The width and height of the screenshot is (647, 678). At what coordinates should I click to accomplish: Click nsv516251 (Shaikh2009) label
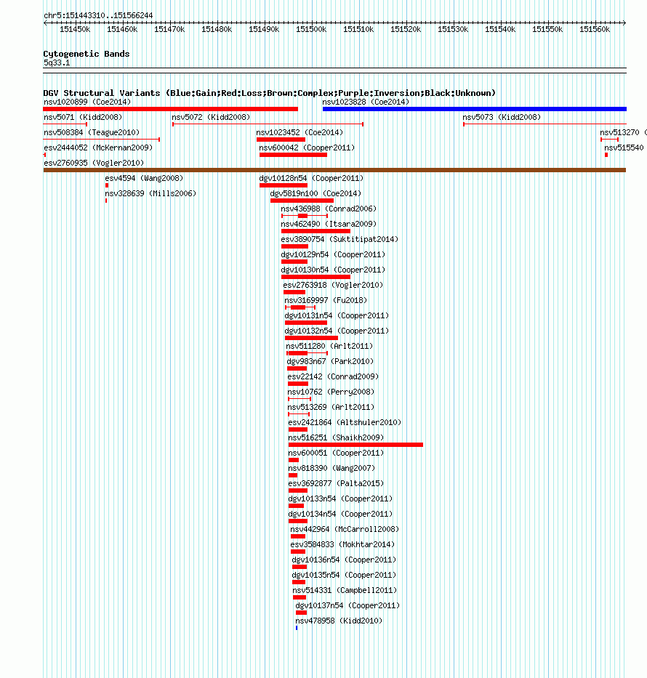click(x=336, y=438)
